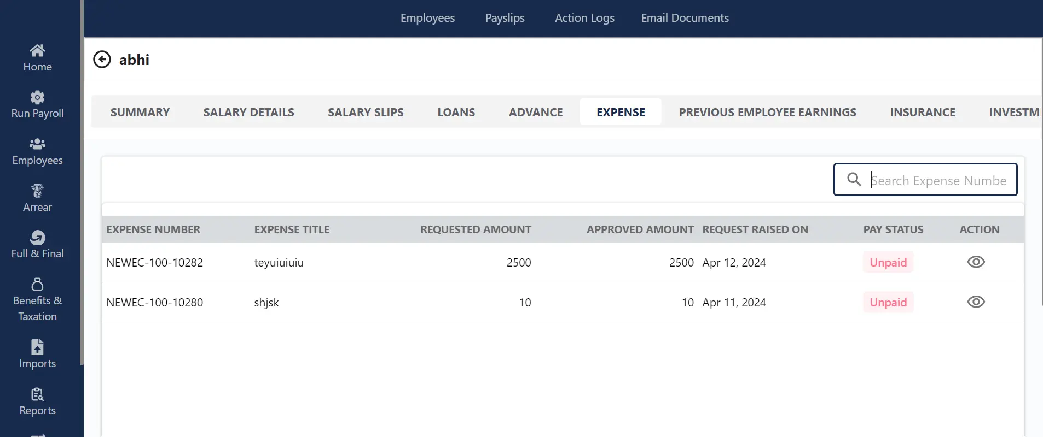1043x437 pixels.
Task: Open Reports in the sidebar
Action: (x=37, y=401)
